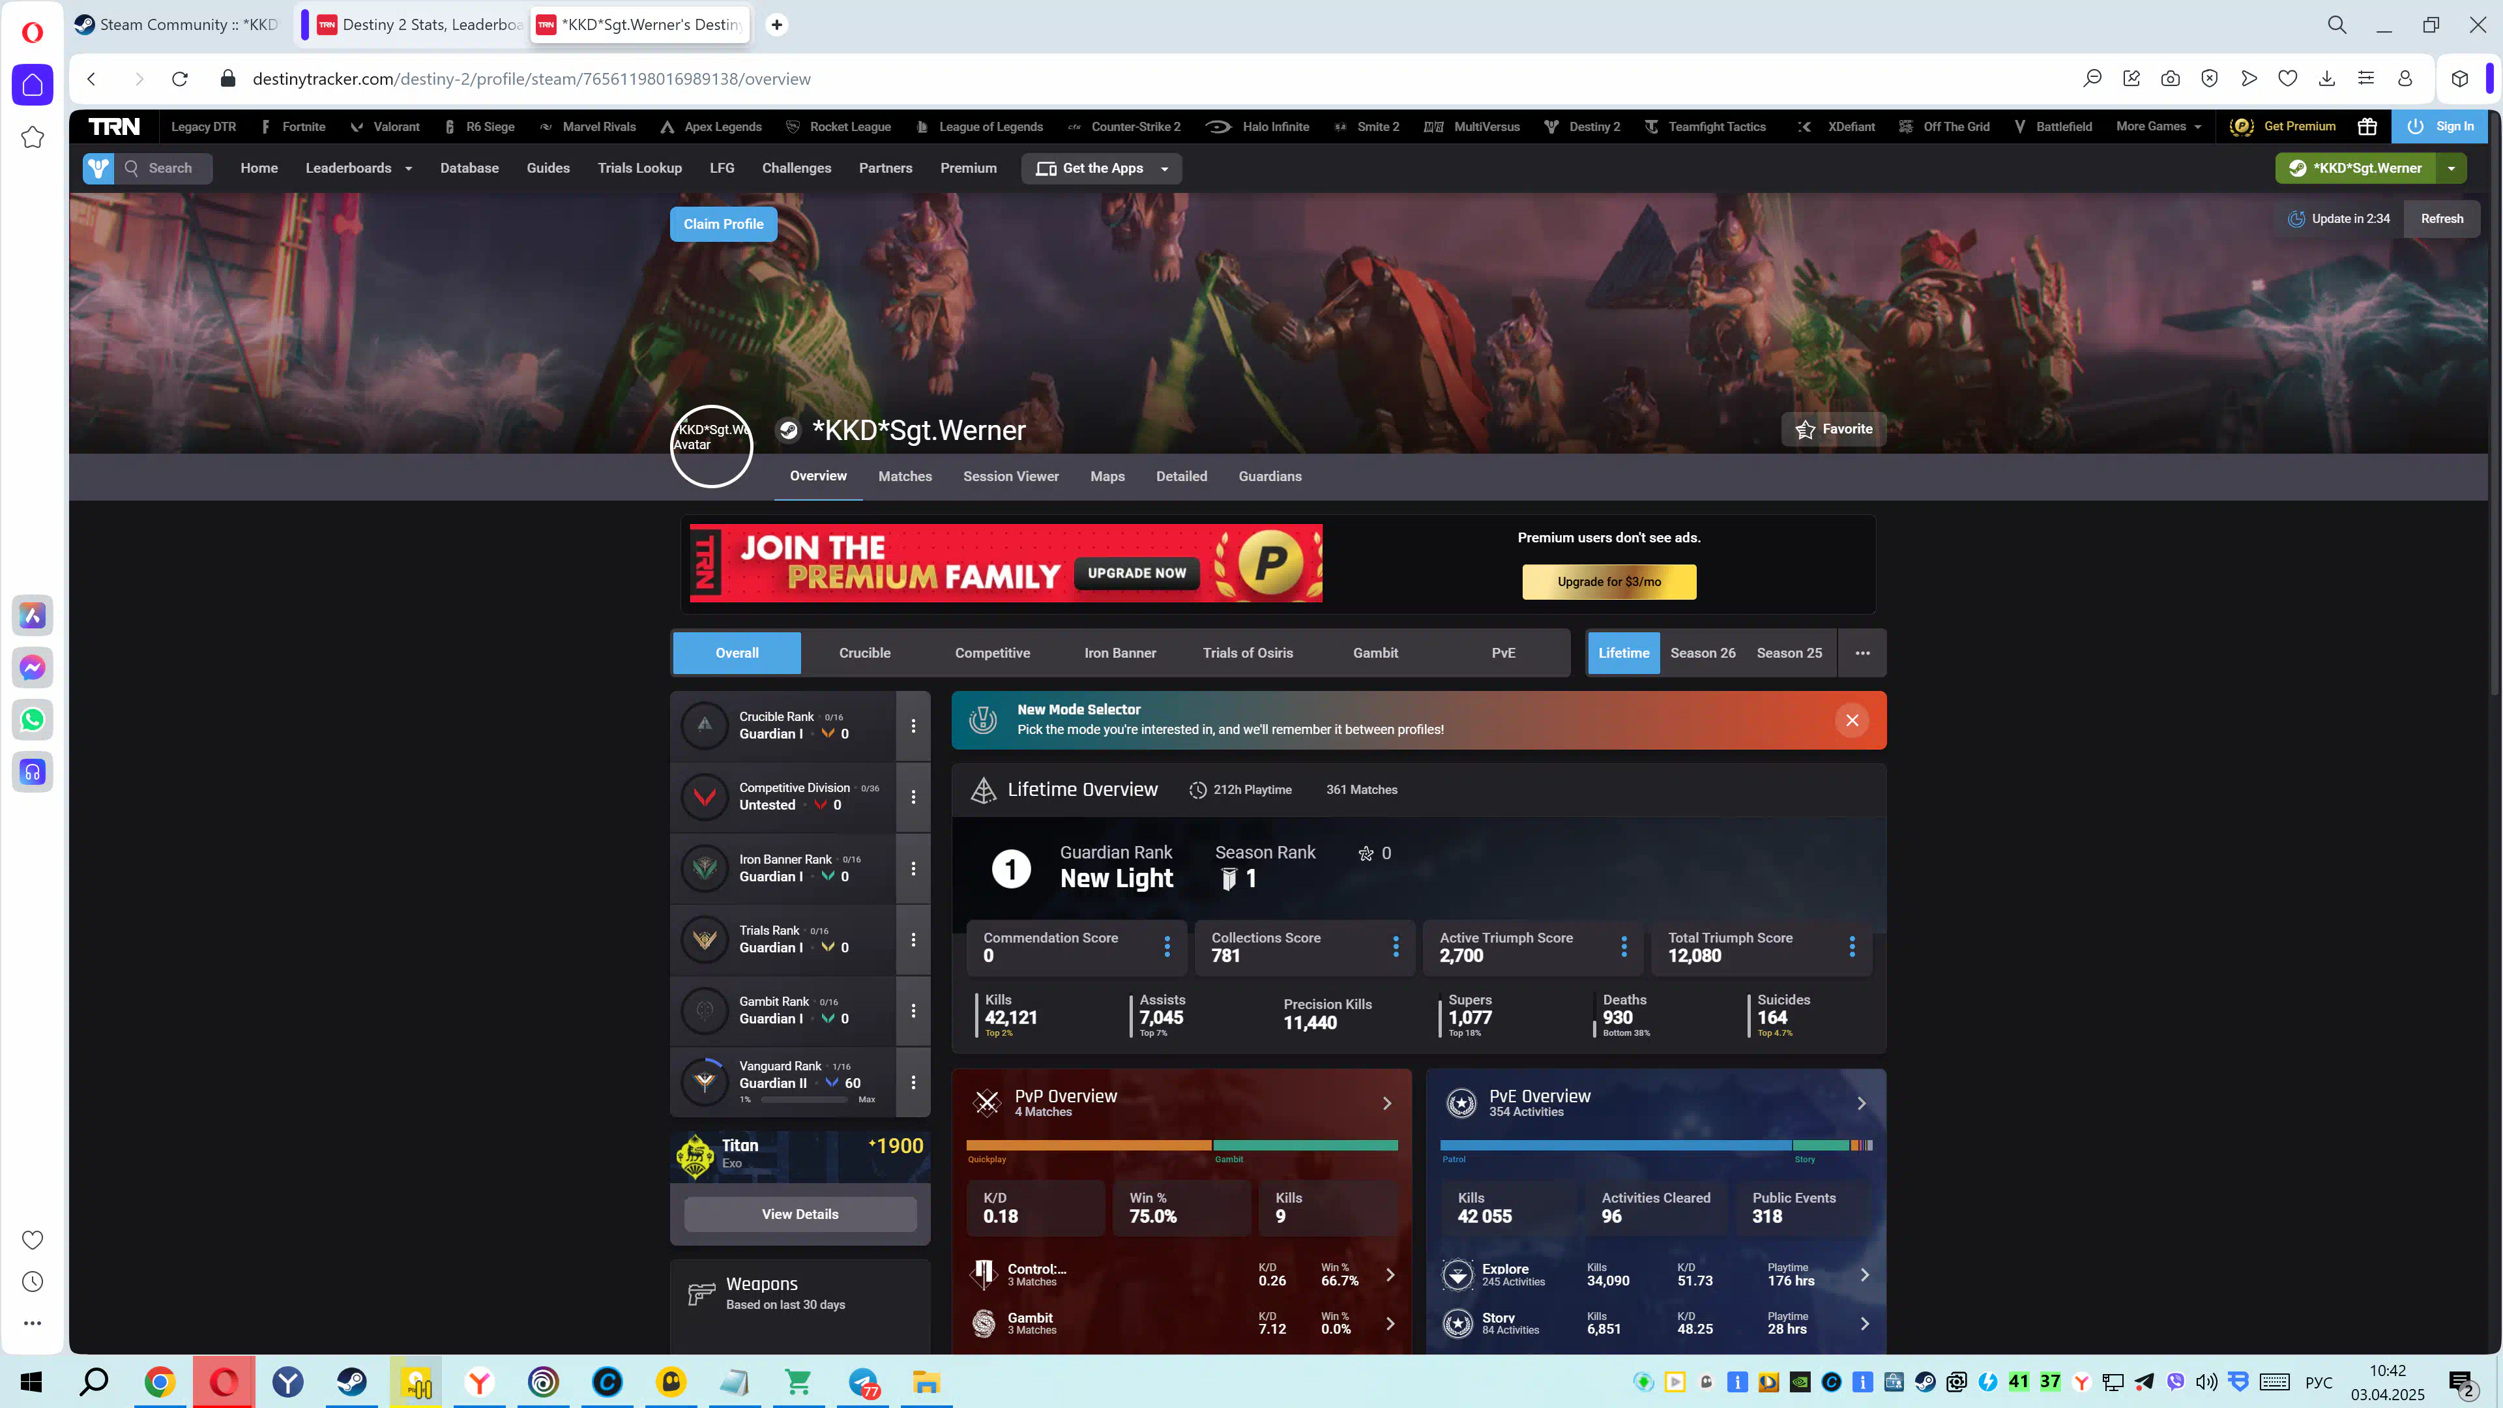This screenshot has width=2503, height=1408.
Task: Click the browser address bar URL
Action: [x=531, y=79]
